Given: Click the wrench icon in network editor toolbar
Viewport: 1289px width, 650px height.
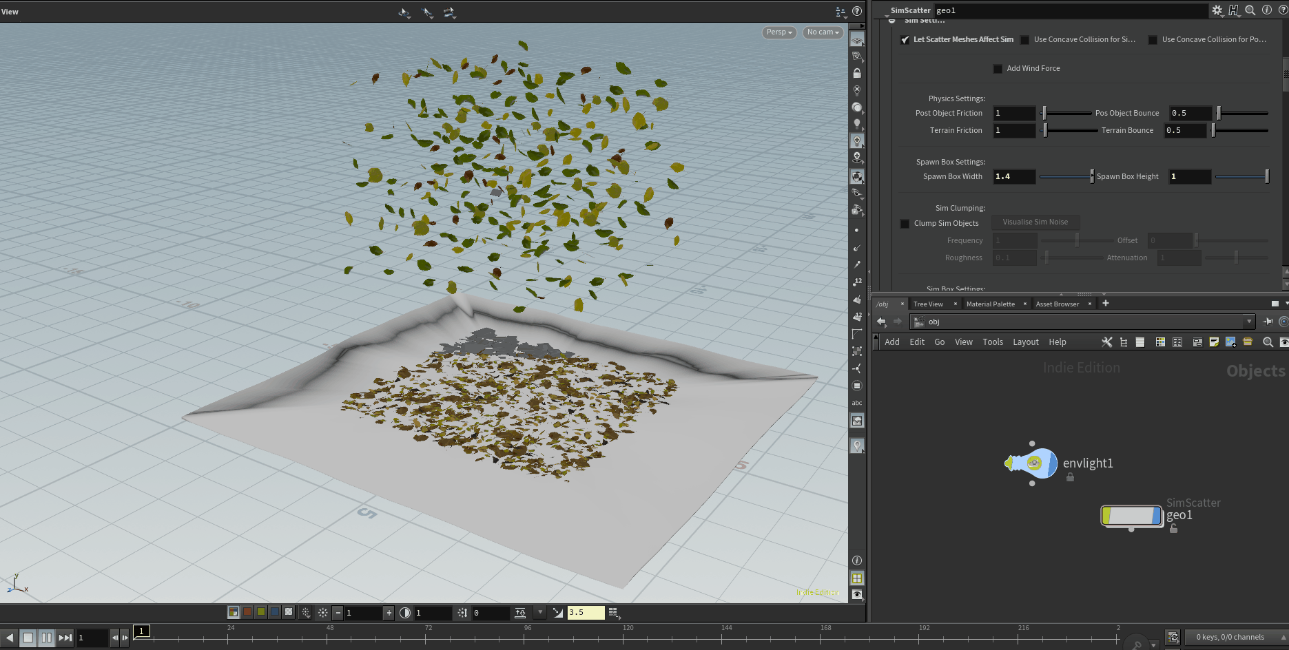Looking at the screenshot, I should [1107, 342].
